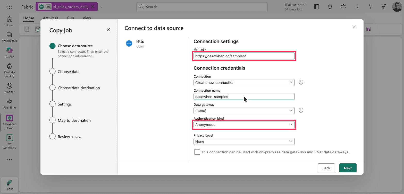Open Real-Time hub in the sidebar

(x=10, y=104)
